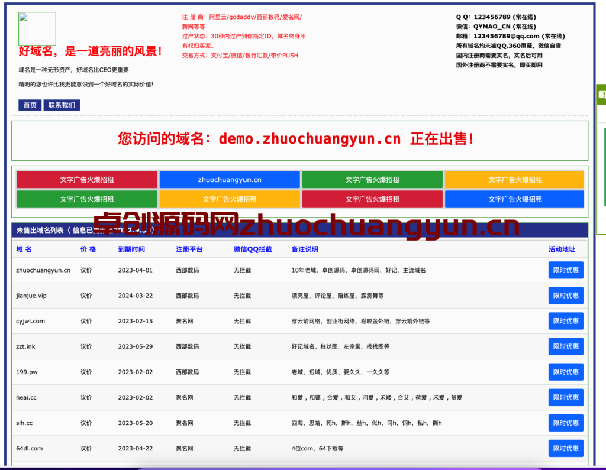Click the green tab at the right edge
Screen dimensions: 606x470
tap(601, 94)
